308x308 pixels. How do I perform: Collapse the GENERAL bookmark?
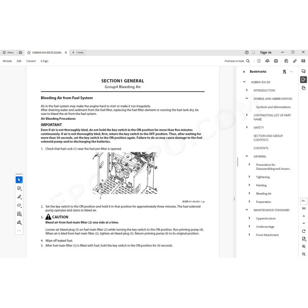tap(247, 156)
